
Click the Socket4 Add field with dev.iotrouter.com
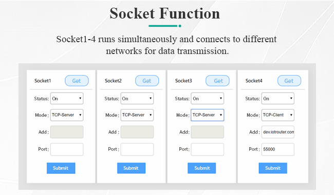click(278, 132)
